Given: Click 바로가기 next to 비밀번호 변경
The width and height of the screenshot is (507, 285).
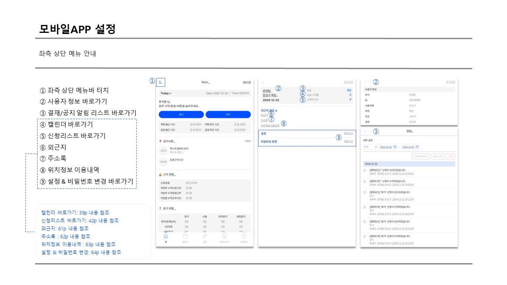Looking at the screenshot, I should click(x=349, y=141).
